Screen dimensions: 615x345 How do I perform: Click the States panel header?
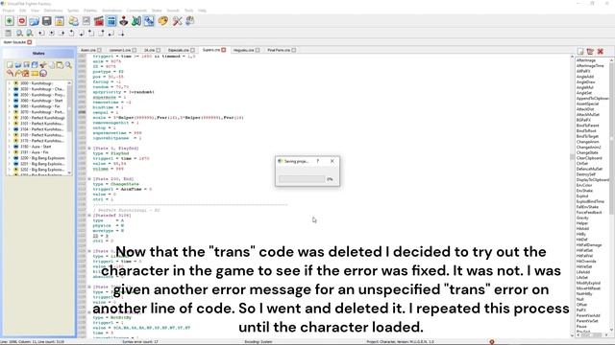point(38,54)
